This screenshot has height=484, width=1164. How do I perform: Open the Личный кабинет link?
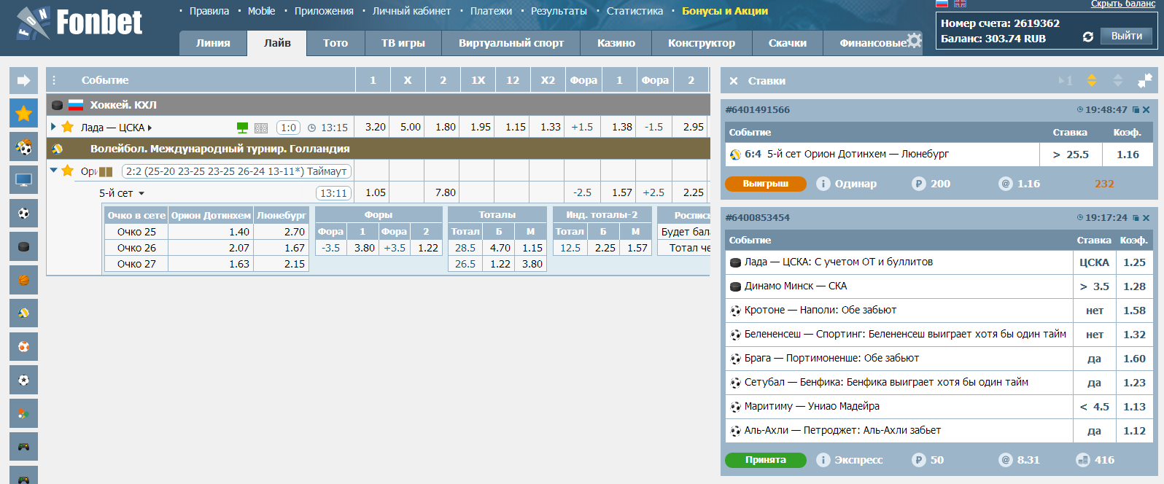click(411, 11)
